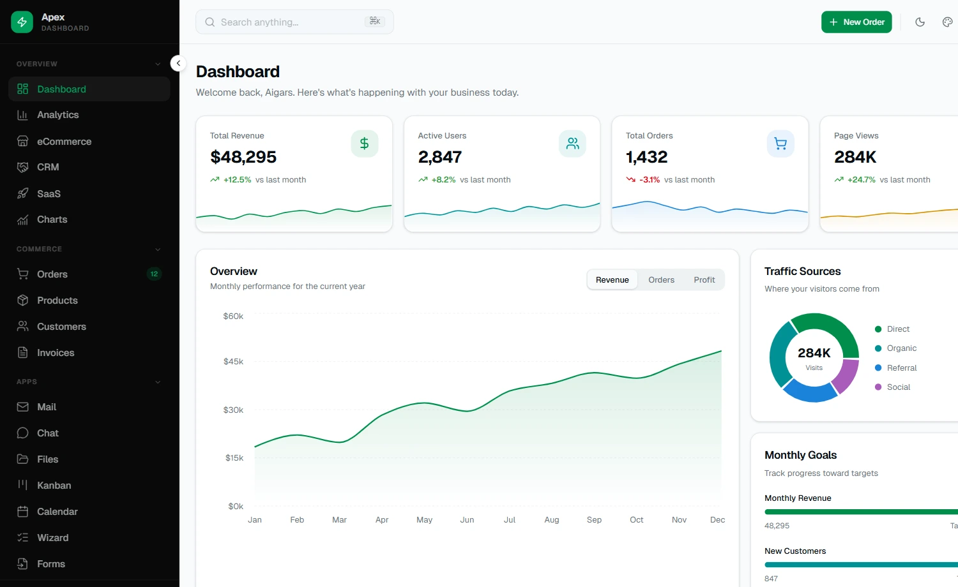This screenshot has width=958, height=587.
Task: Collapse the Overview sidebar section
Action: (158, 64)
